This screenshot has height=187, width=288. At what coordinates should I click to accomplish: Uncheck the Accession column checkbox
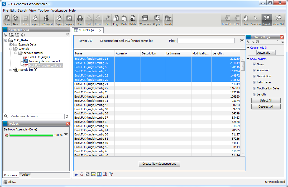[255, 70]
